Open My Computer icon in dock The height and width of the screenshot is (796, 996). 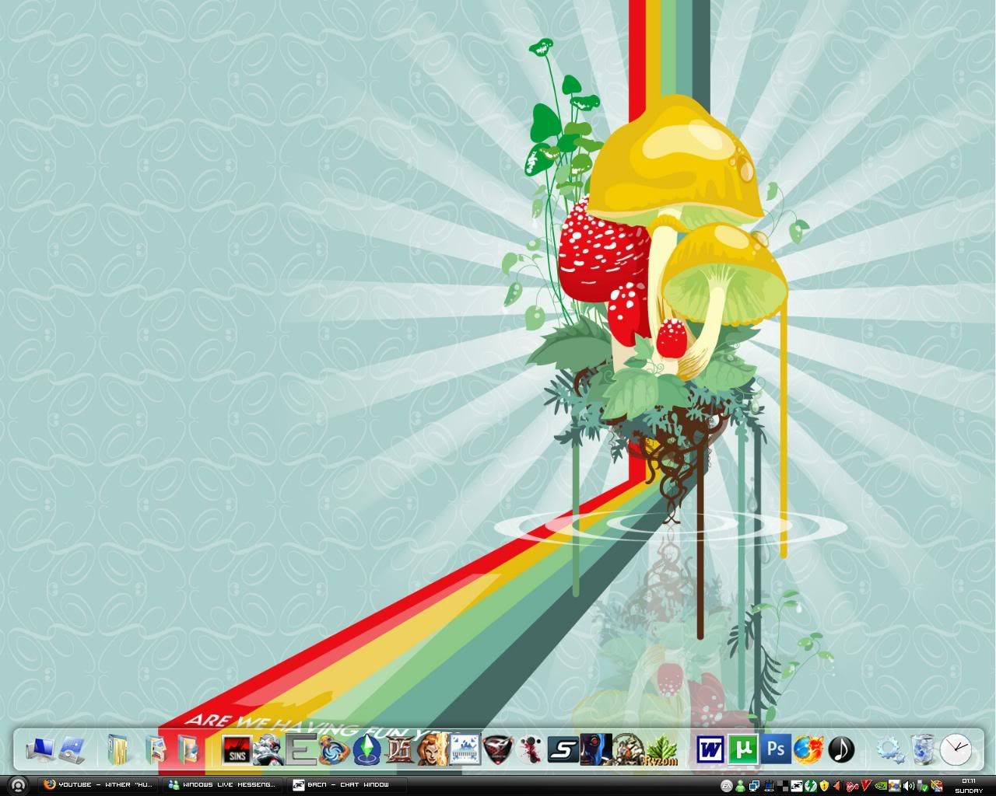pyautogui.click(x=39, y=750)
